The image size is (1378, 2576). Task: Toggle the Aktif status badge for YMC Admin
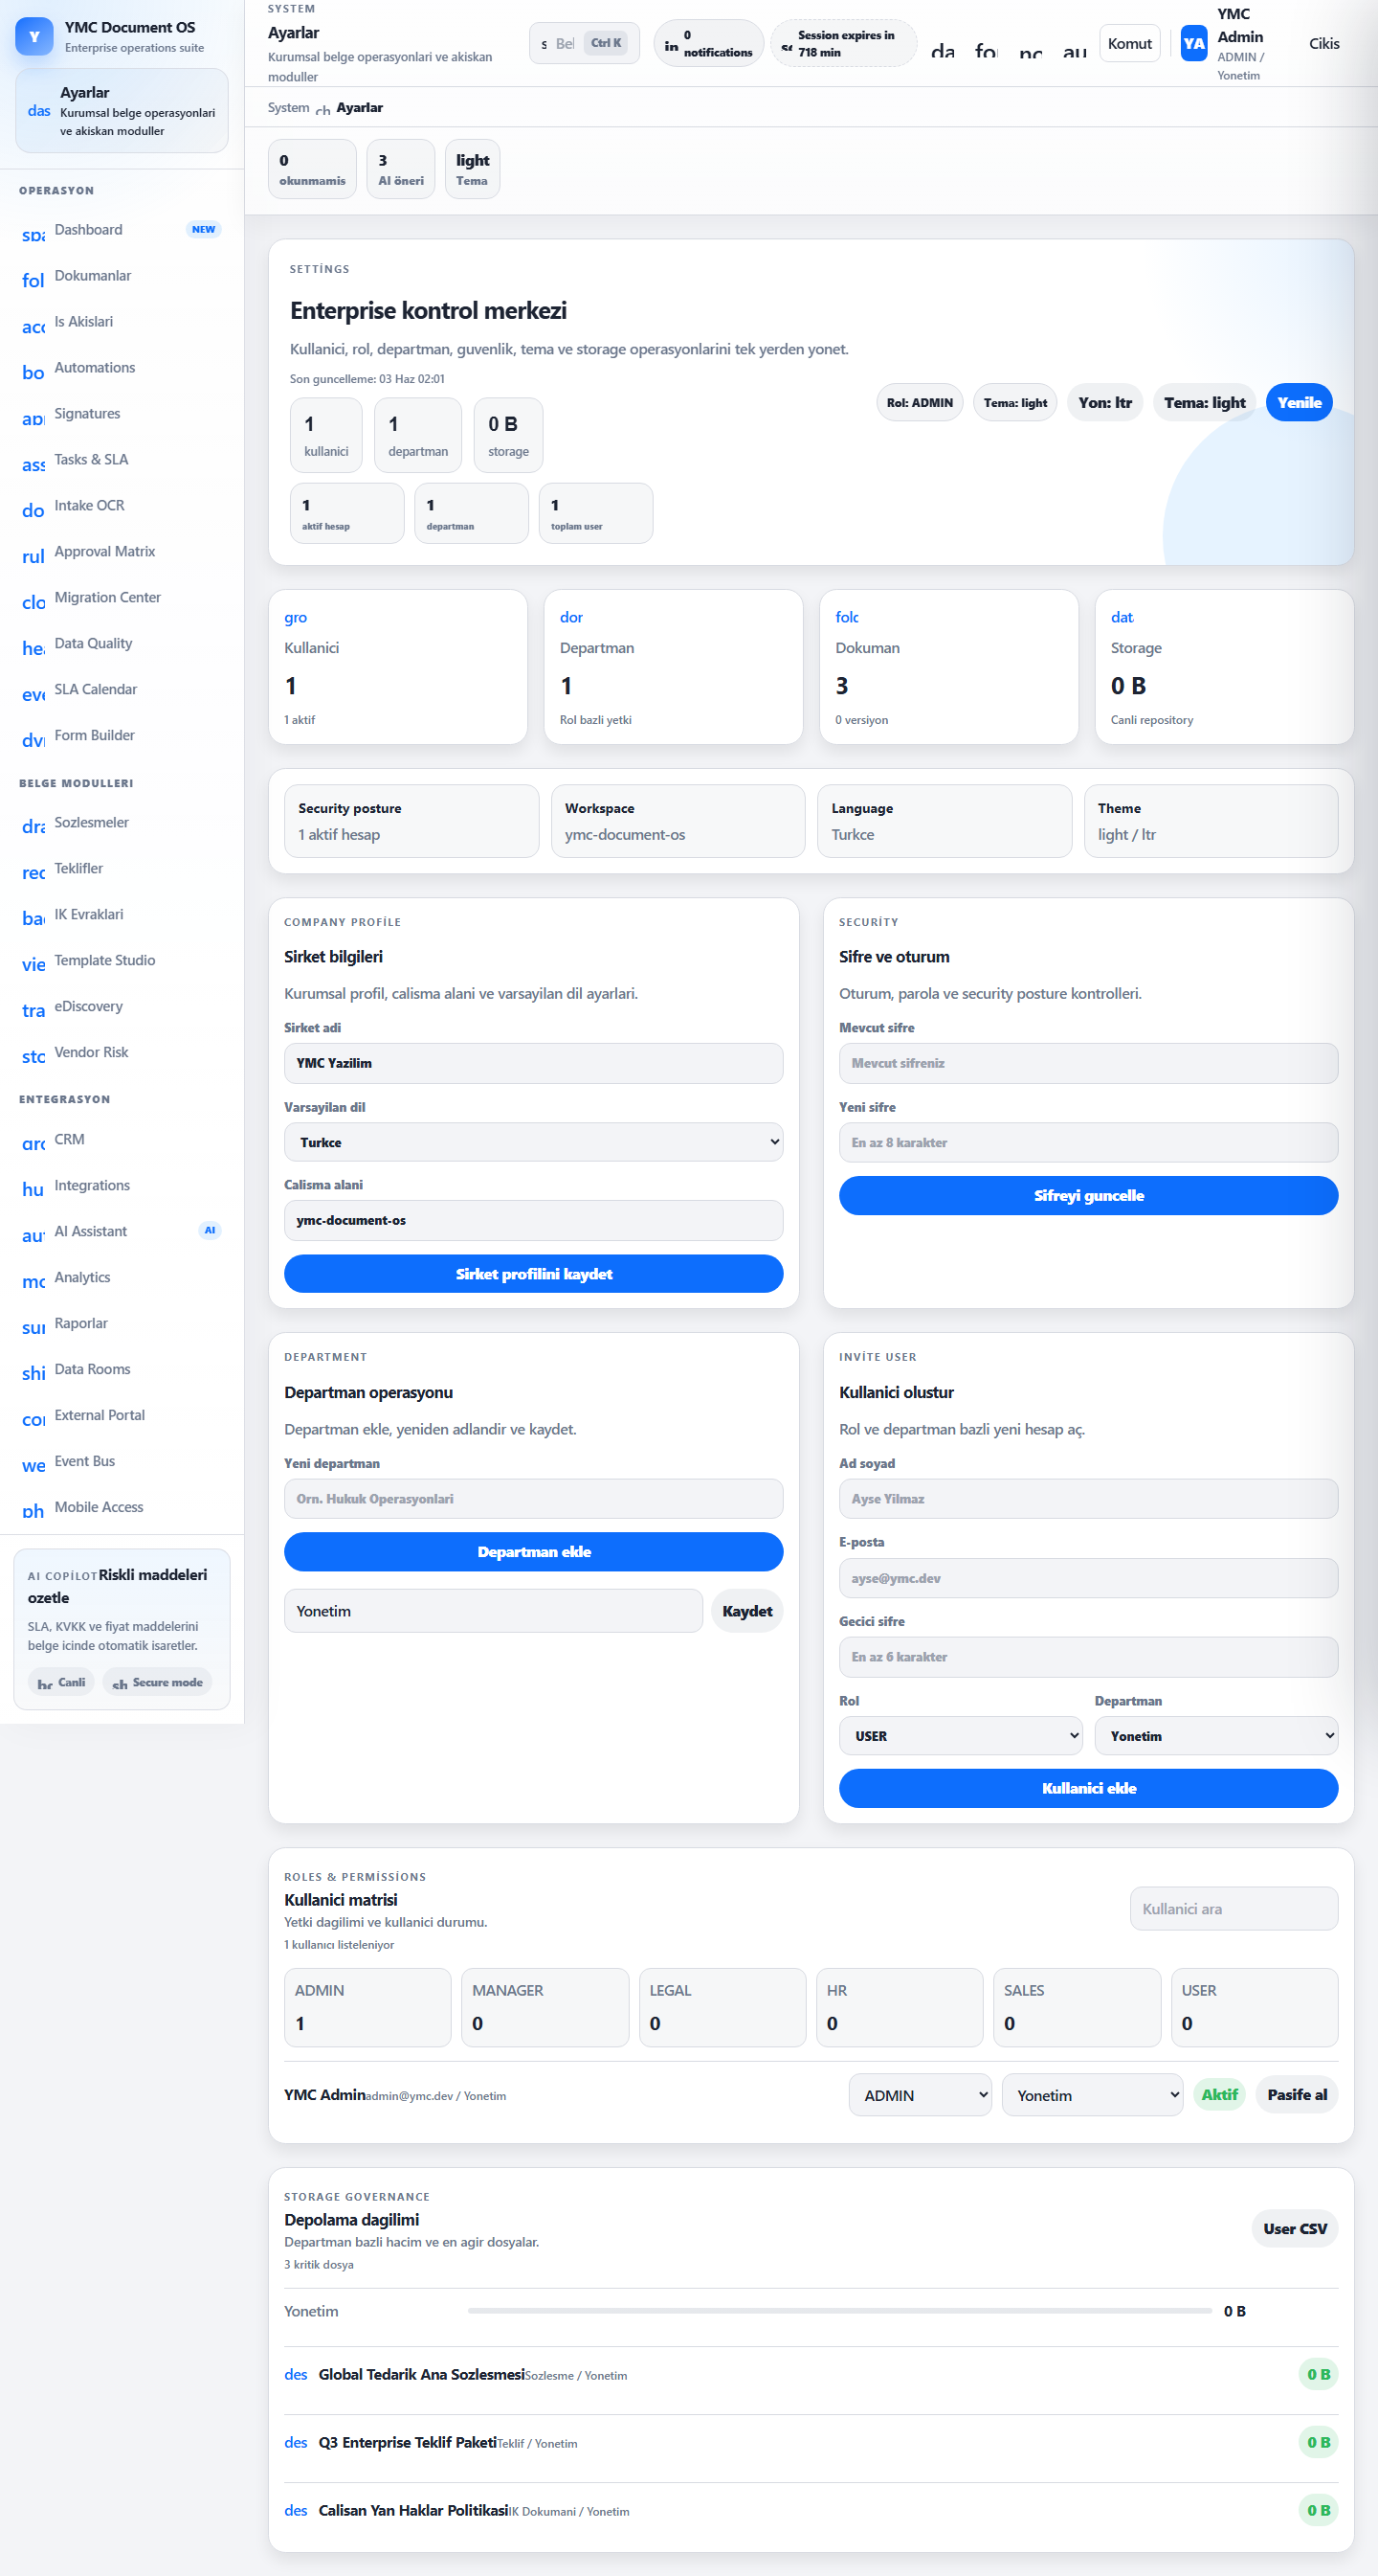point(1219,2095)
